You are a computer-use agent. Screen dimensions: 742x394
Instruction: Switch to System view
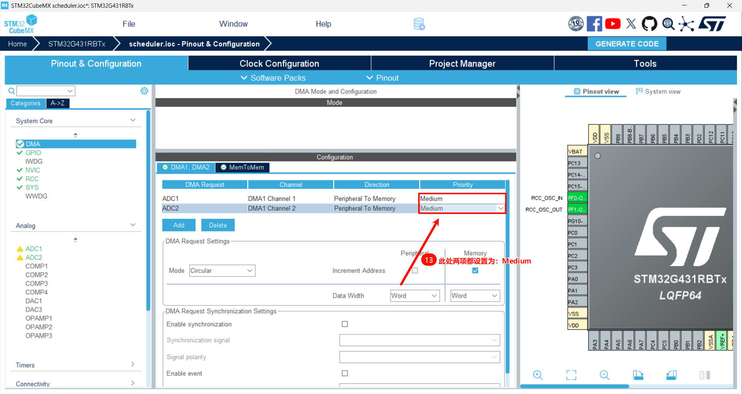(x=658, y=92)
